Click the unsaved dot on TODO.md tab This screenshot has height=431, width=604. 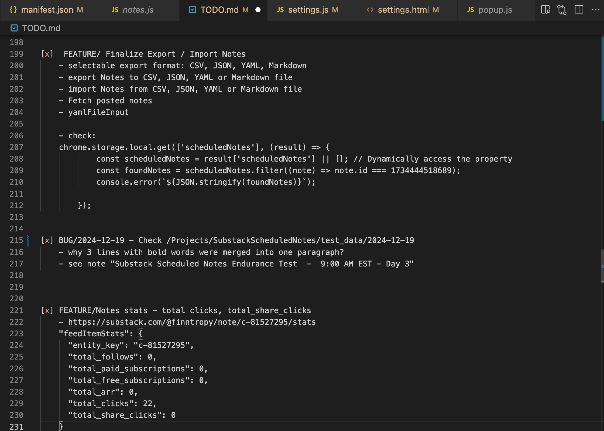258,10
